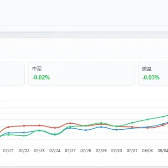Select the blue line data point at 07/29
The image size is (168, 168).
tap(101, 127)
